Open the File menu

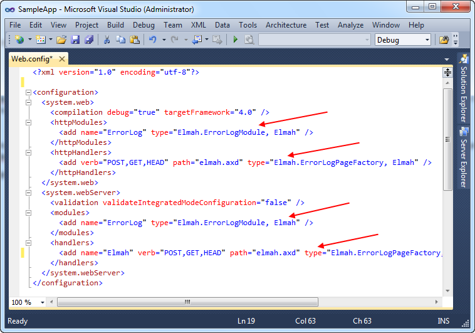point(15,25)
